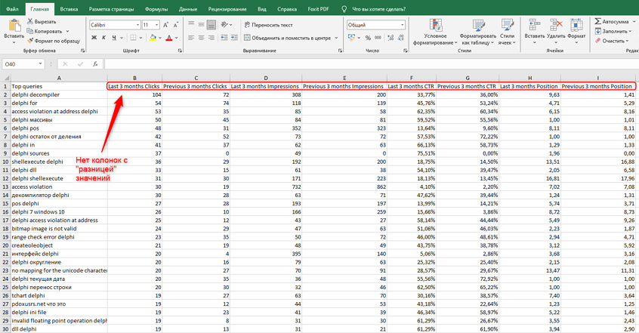Open Font group dialog launcher
This screenshot has width=639, height=333.
[x=180, y=51]
